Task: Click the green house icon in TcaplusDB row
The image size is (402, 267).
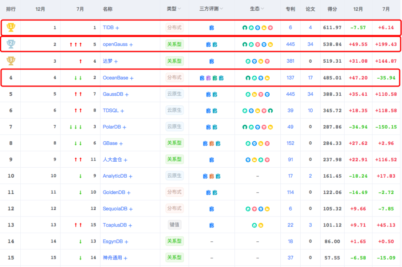Action: (254, 225)
